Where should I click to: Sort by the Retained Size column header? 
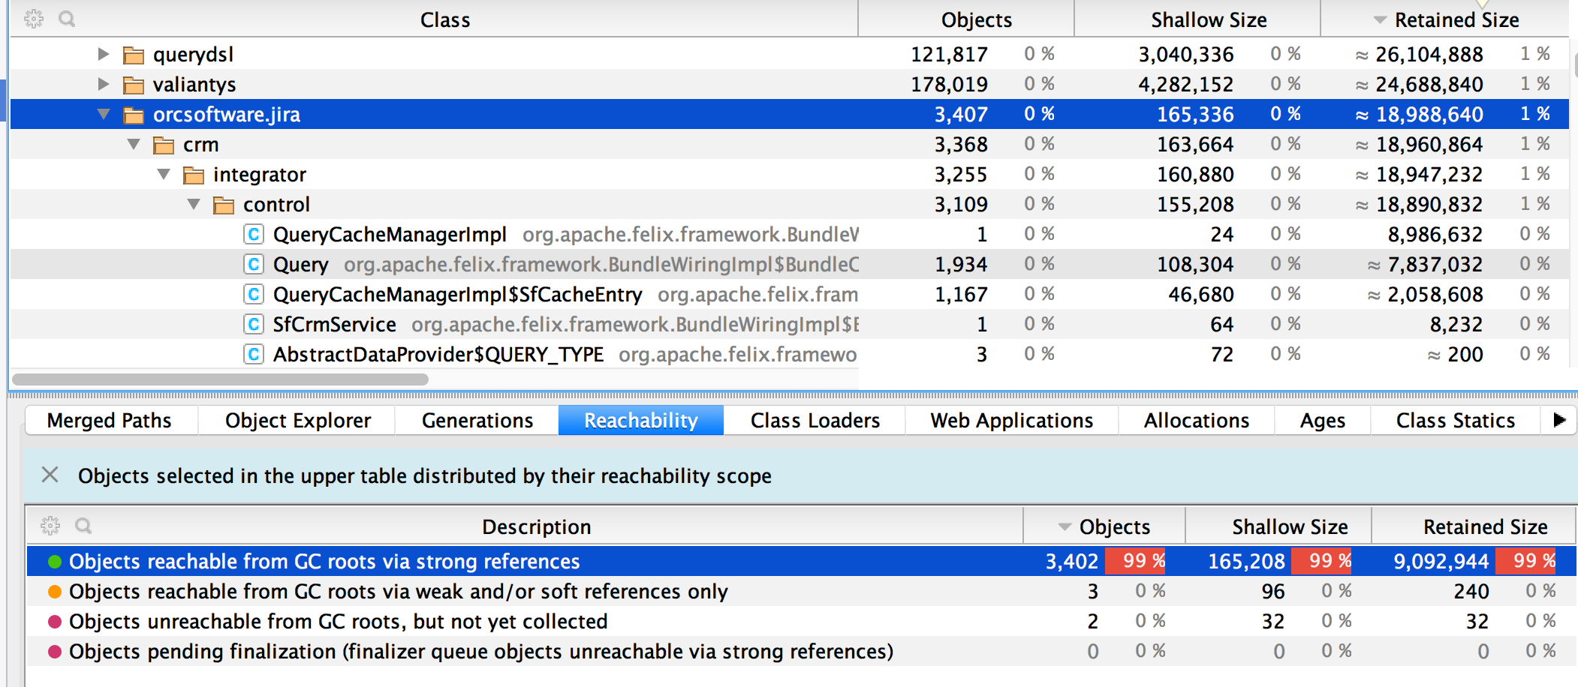pyautogui.click(x=1455, y=19)
